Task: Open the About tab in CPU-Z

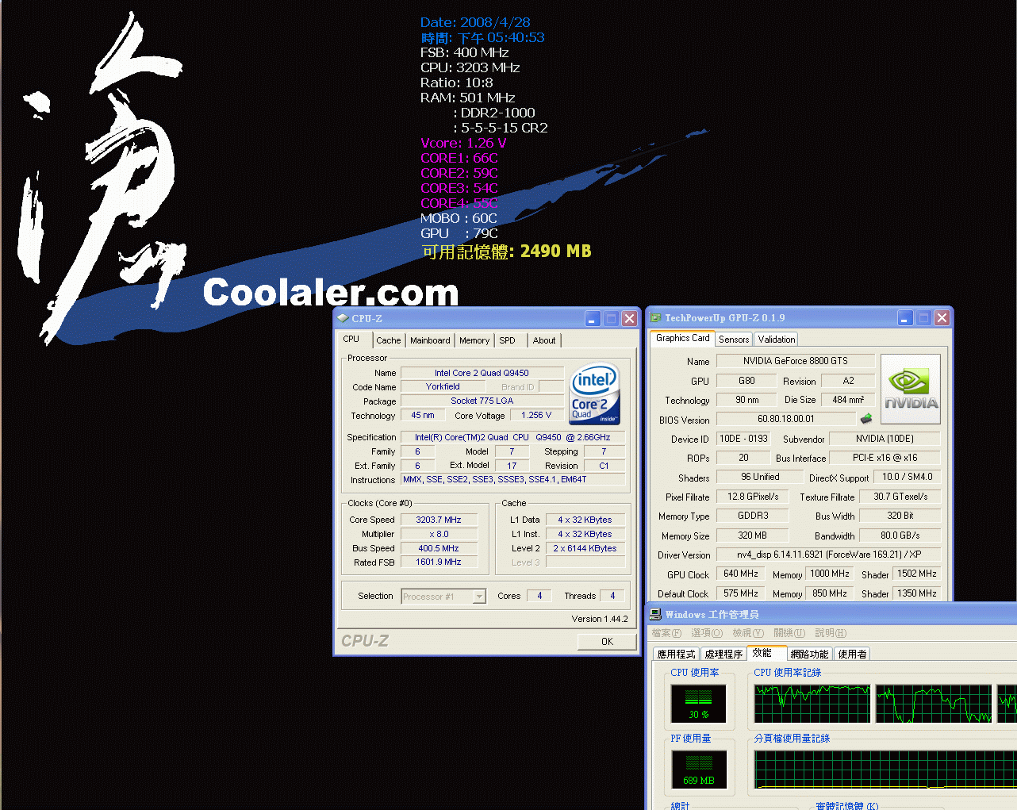Action: pos(544,340)
